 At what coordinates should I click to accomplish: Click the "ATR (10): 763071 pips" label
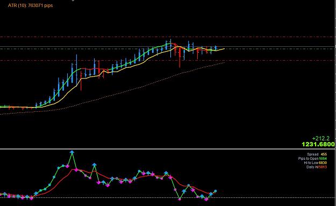click(x=30, y=5)
